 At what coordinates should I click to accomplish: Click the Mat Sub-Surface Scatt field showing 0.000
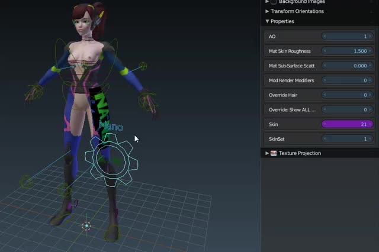[348, 66]
